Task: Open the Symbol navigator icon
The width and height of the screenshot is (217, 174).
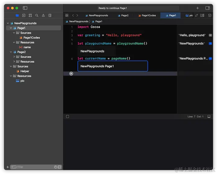Action: tap(30, 16)
